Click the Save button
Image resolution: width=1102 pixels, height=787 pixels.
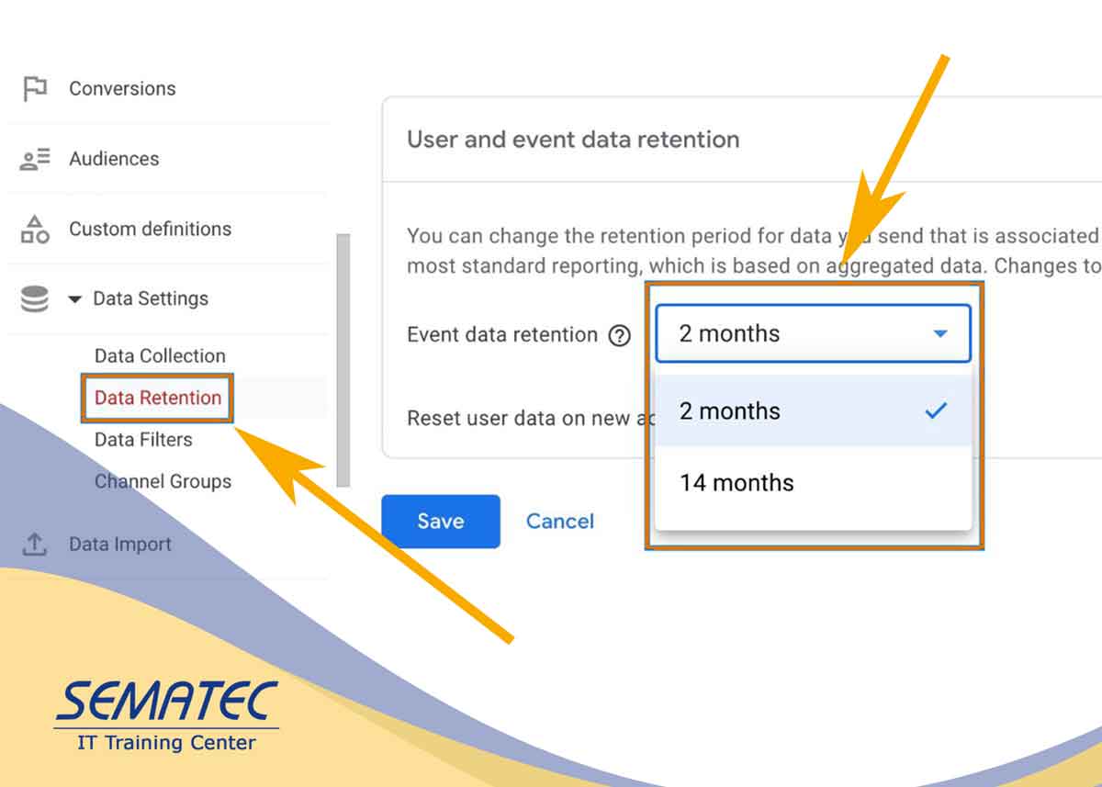click(x=441, y=522)
